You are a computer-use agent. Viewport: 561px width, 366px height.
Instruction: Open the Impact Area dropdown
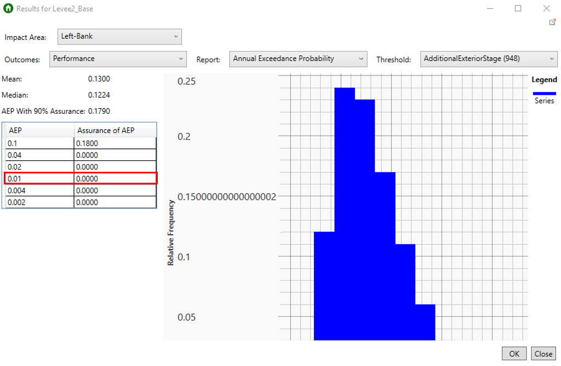(119, 37)
